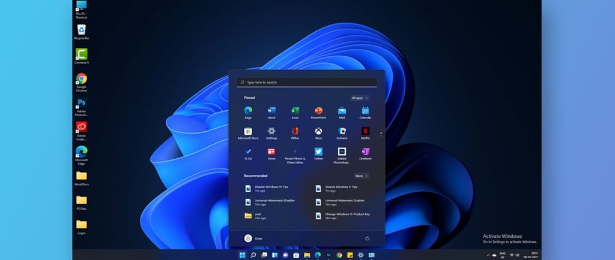Open Sticky Notes on the taskbar

click(350, 255)
